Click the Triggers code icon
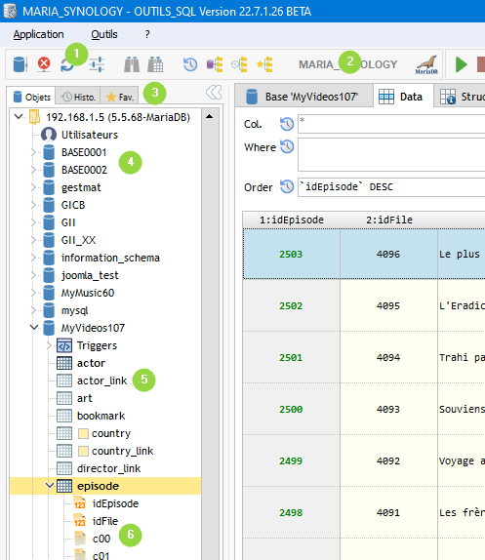 click(64, 345)
